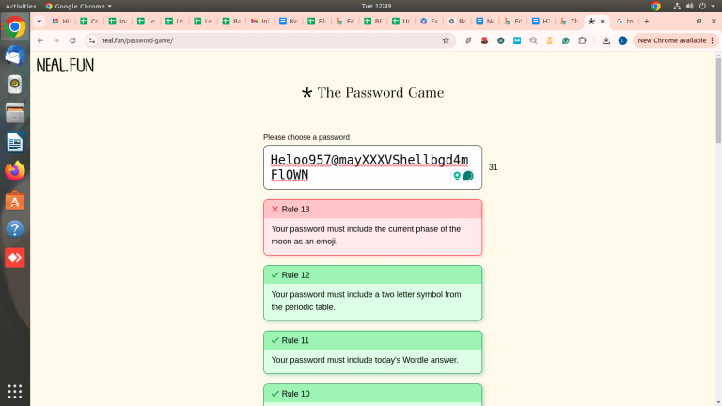Open a new browser tab
The width and height of the screenshot is (722, 406).
click(646, 21)
